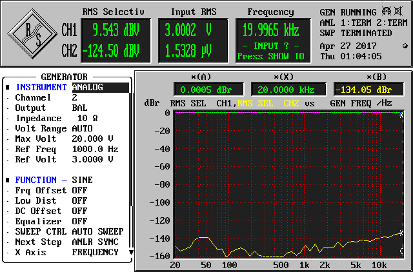Edit Max Volt 20.000 V field

(92, 139)
